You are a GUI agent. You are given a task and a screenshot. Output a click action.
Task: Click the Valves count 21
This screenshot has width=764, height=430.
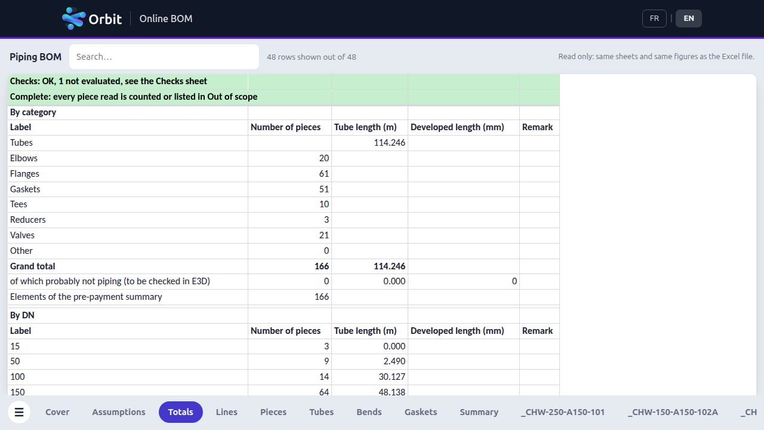324,235
